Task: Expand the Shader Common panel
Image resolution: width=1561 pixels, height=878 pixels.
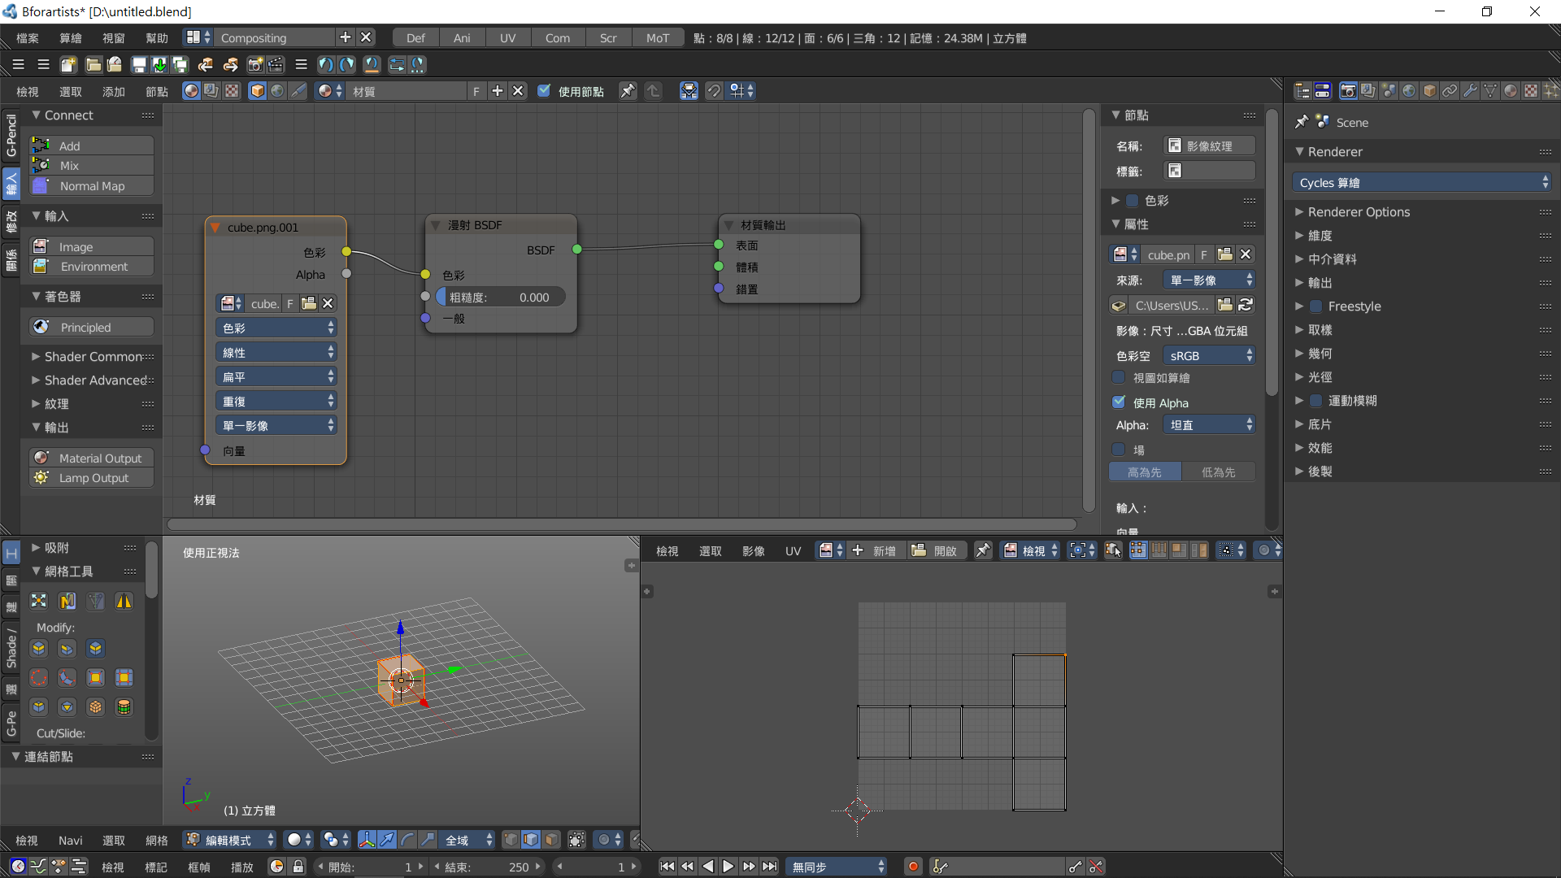Action: coord(91,357)
